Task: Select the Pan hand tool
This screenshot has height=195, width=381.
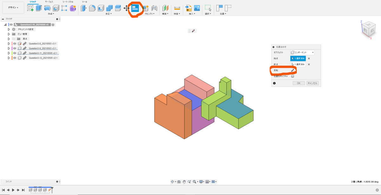Action: coord(184,182)
